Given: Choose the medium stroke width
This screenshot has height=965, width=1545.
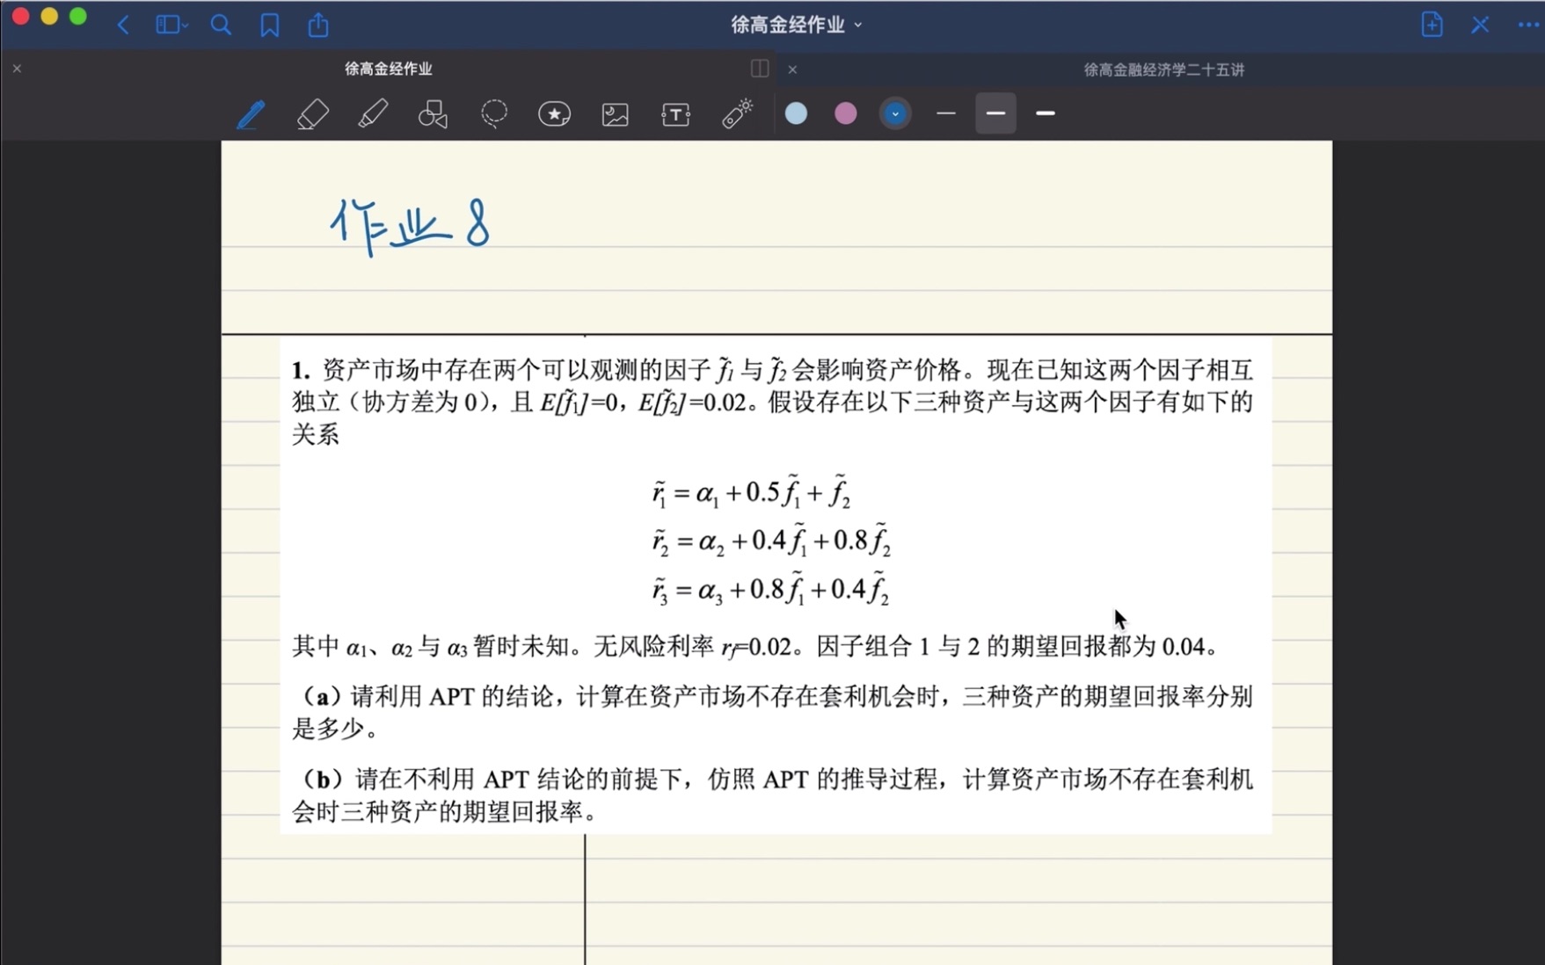Looking at the screenshot, I should point(995,113).
